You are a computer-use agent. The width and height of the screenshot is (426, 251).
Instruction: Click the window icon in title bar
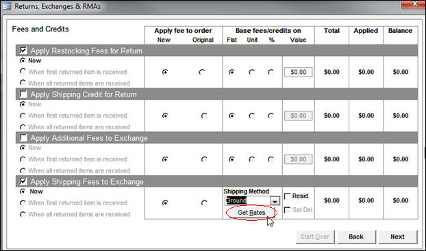(x=6, y=6)
